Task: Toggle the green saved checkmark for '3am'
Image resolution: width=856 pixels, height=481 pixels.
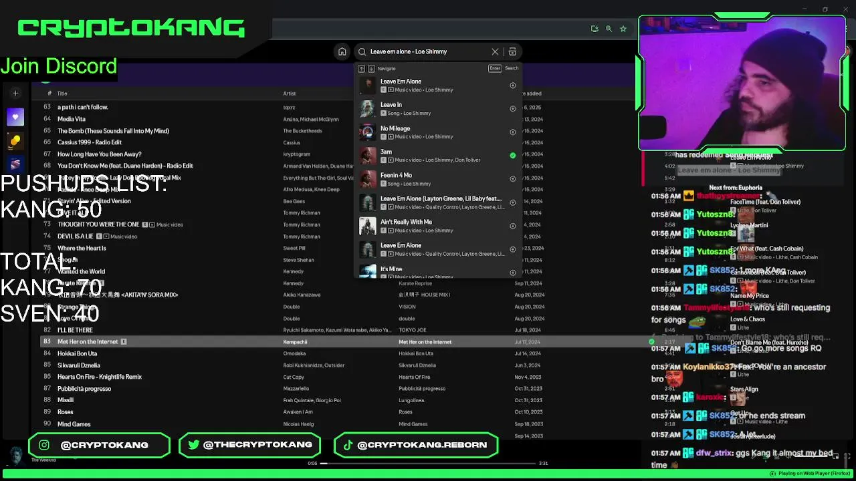Action: [513, 156]
